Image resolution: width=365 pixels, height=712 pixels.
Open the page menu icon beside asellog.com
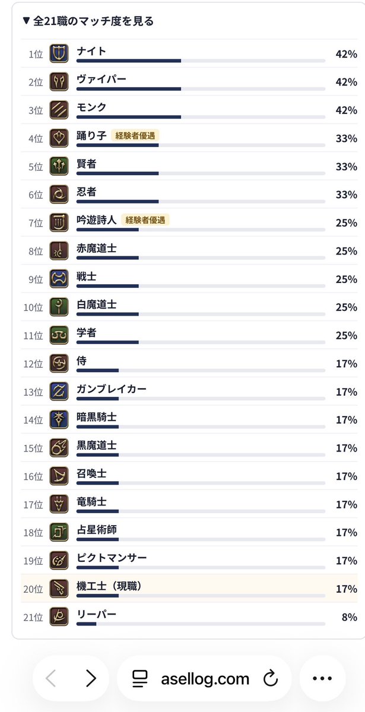point(139,678)
